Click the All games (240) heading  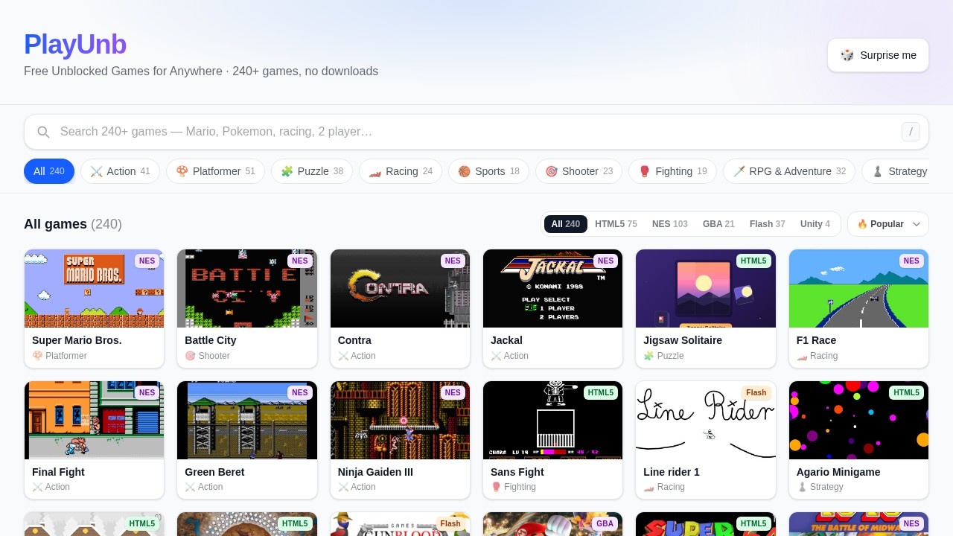pos(73,224)
